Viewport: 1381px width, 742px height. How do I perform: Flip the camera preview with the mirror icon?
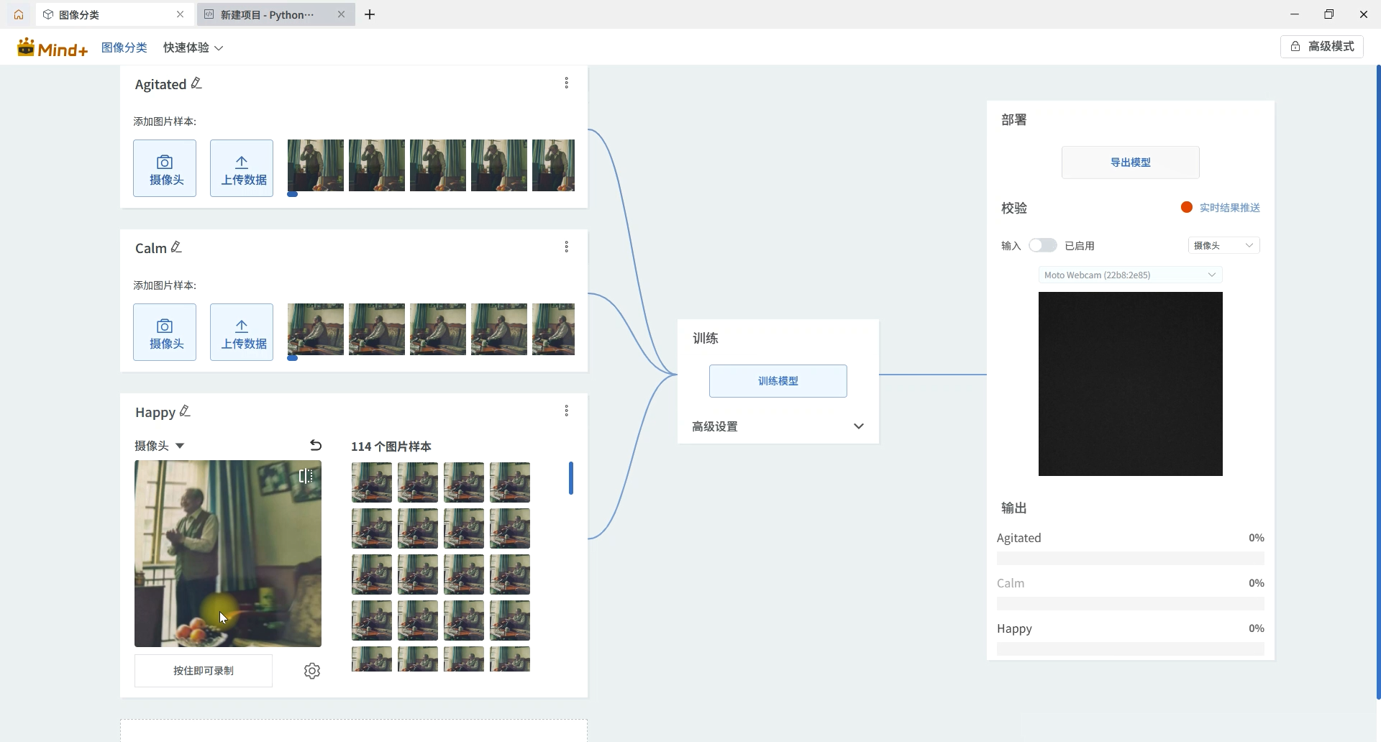pos(306,476)
